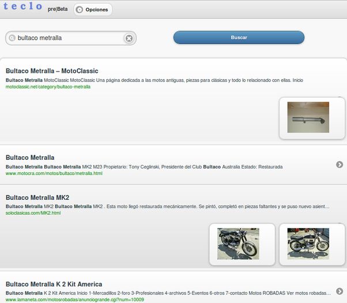Expand the motocra result with arrow icon

(340, 164)
